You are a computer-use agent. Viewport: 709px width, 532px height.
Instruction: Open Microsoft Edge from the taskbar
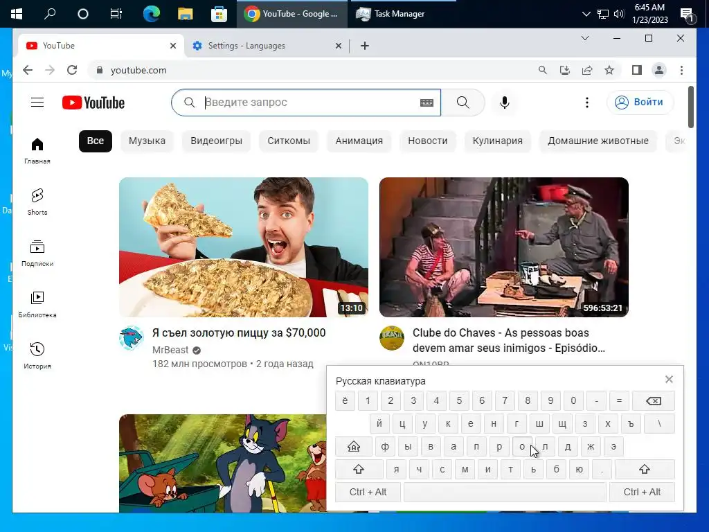151,14
